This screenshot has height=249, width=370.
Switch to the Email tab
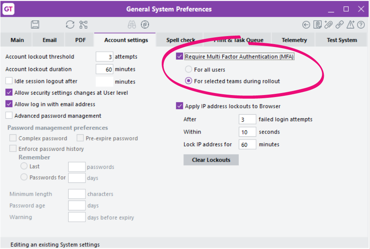pyautogui.click(x=50, y=40)
